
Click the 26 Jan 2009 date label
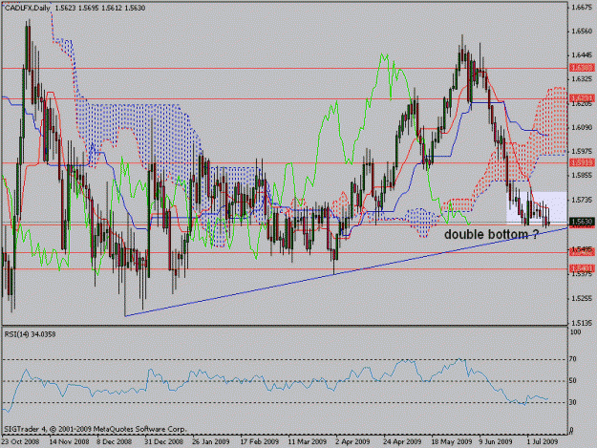tap(211, 441)
